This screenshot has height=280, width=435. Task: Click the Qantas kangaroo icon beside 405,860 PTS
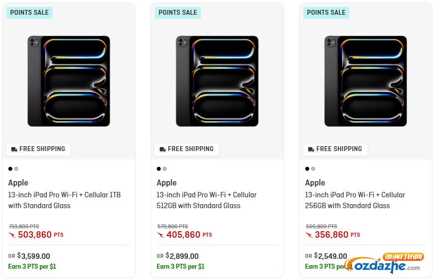[161, 235]
